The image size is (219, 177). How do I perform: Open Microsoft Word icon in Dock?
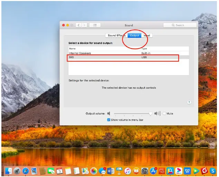tap(111, 171)
